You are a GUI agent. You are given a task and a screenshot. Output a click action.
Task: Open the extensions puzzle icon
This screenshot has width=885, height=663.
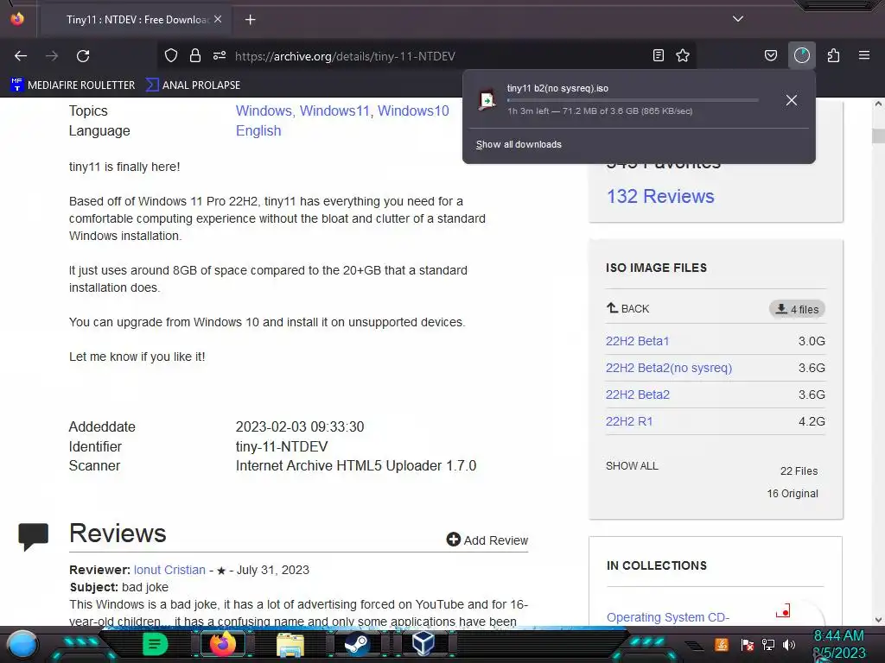pos(833,55)
